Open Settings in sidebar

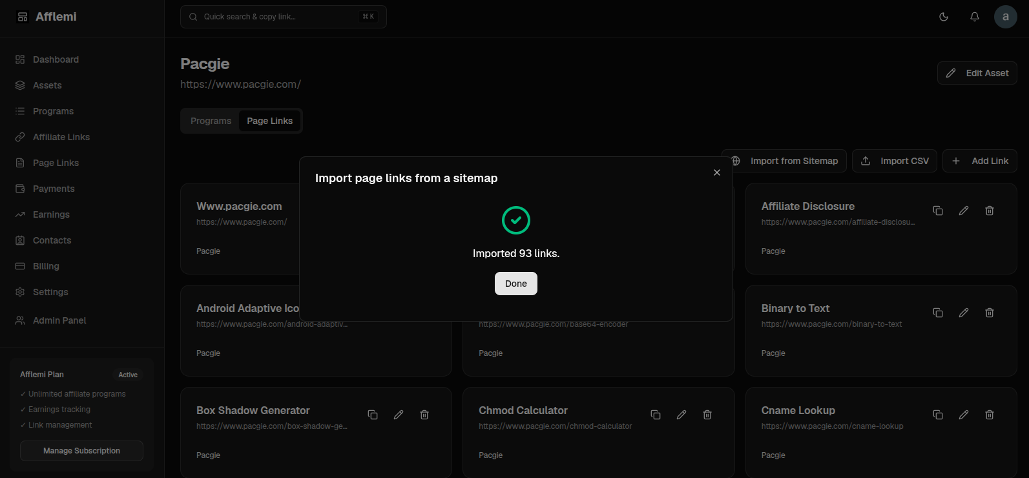pos(82,292)
